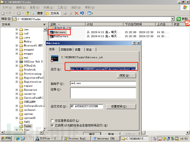Select the Tasks folder in tree
The image size is (190, 142).
(26, 126)
